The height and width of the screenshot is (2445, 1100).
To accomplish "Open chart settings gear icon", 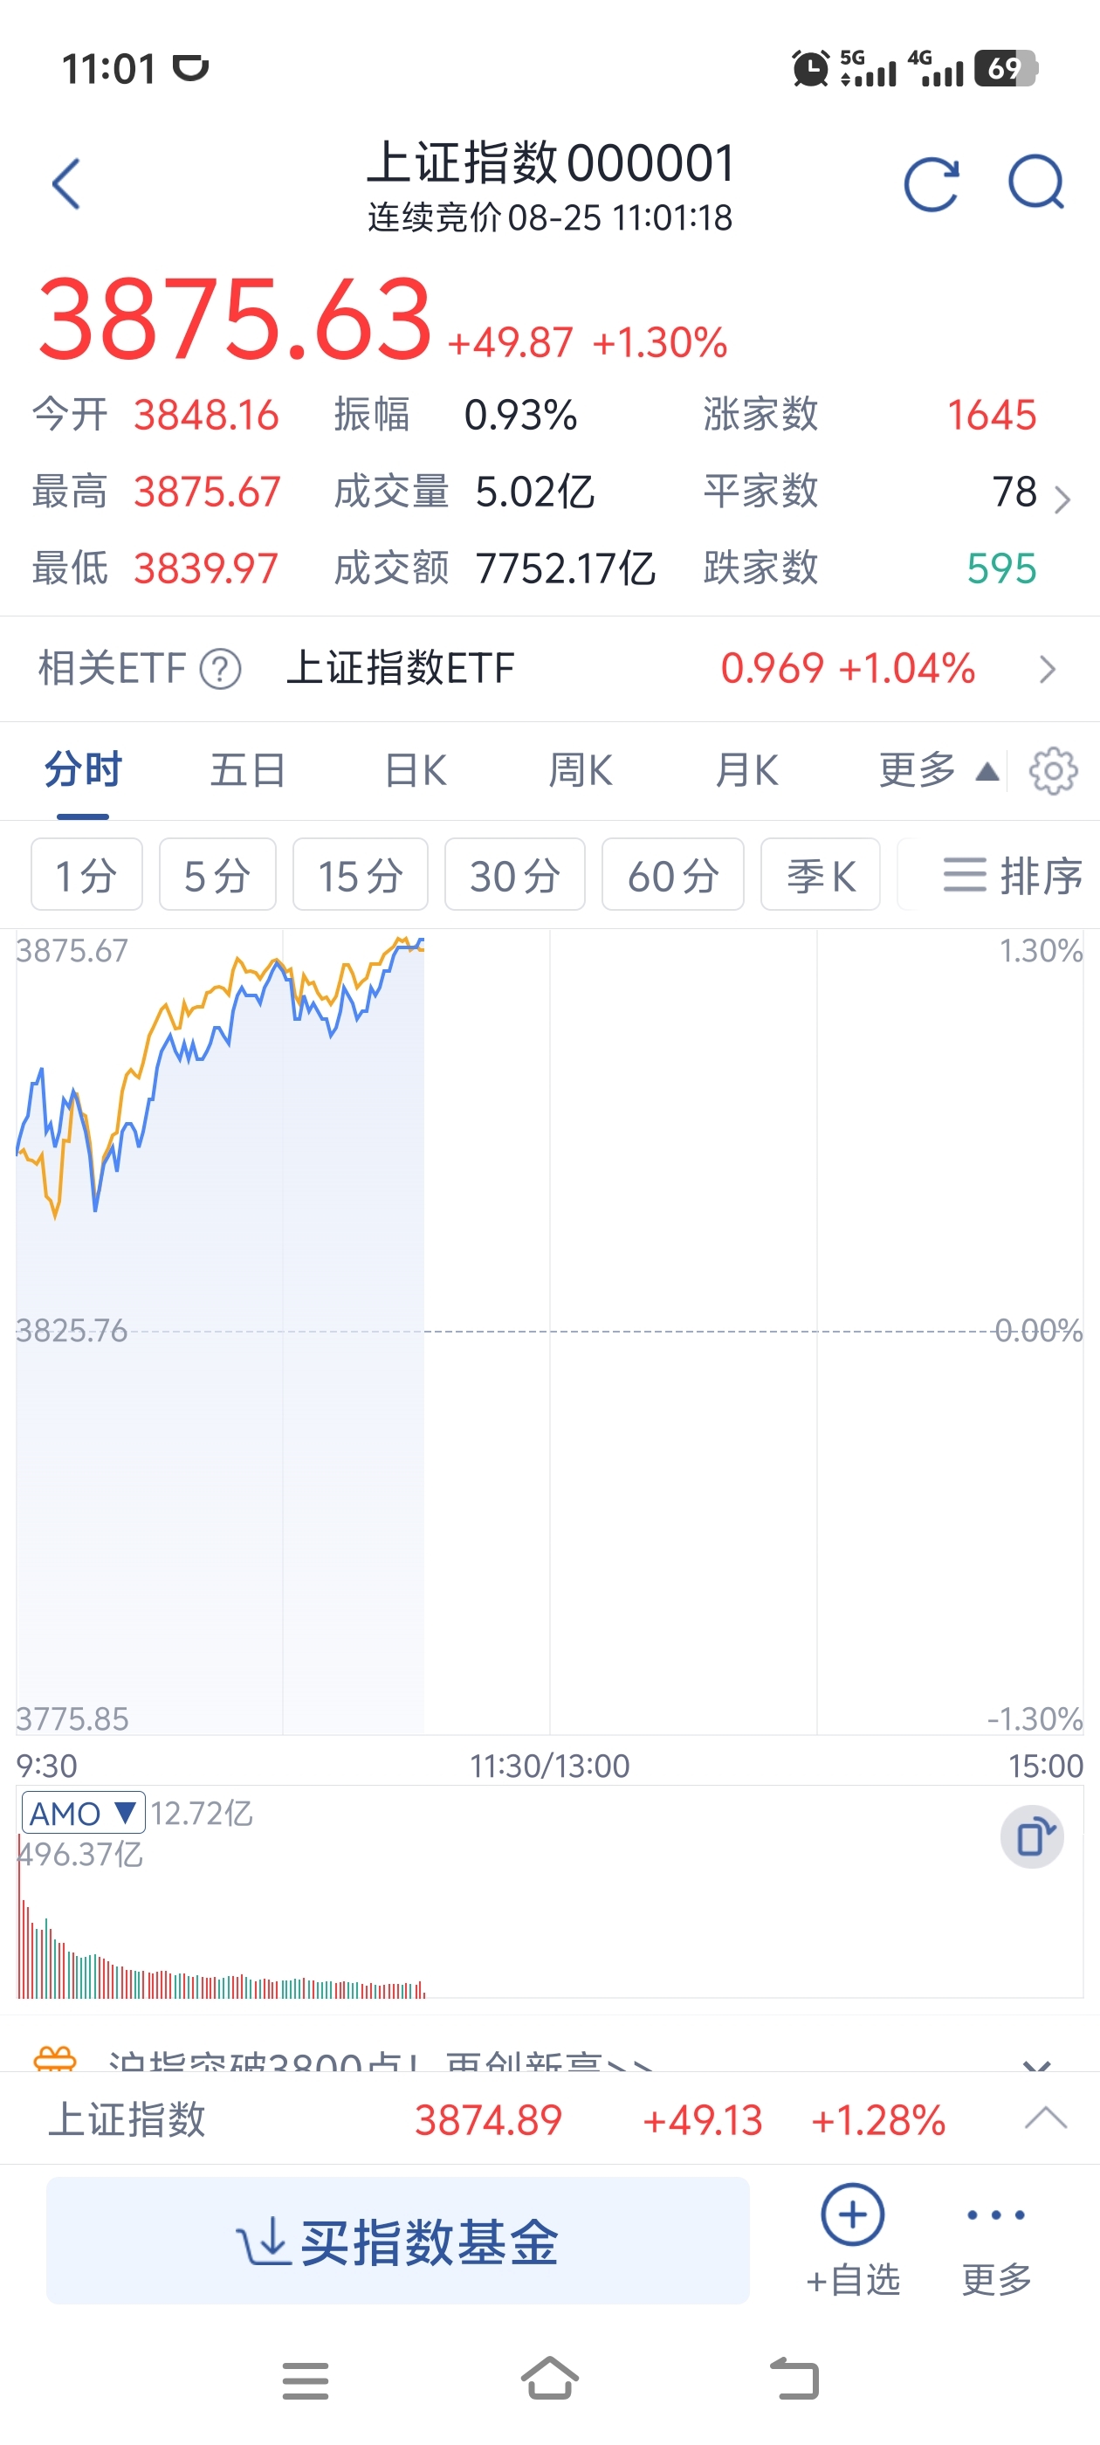I will point(1053,771).
